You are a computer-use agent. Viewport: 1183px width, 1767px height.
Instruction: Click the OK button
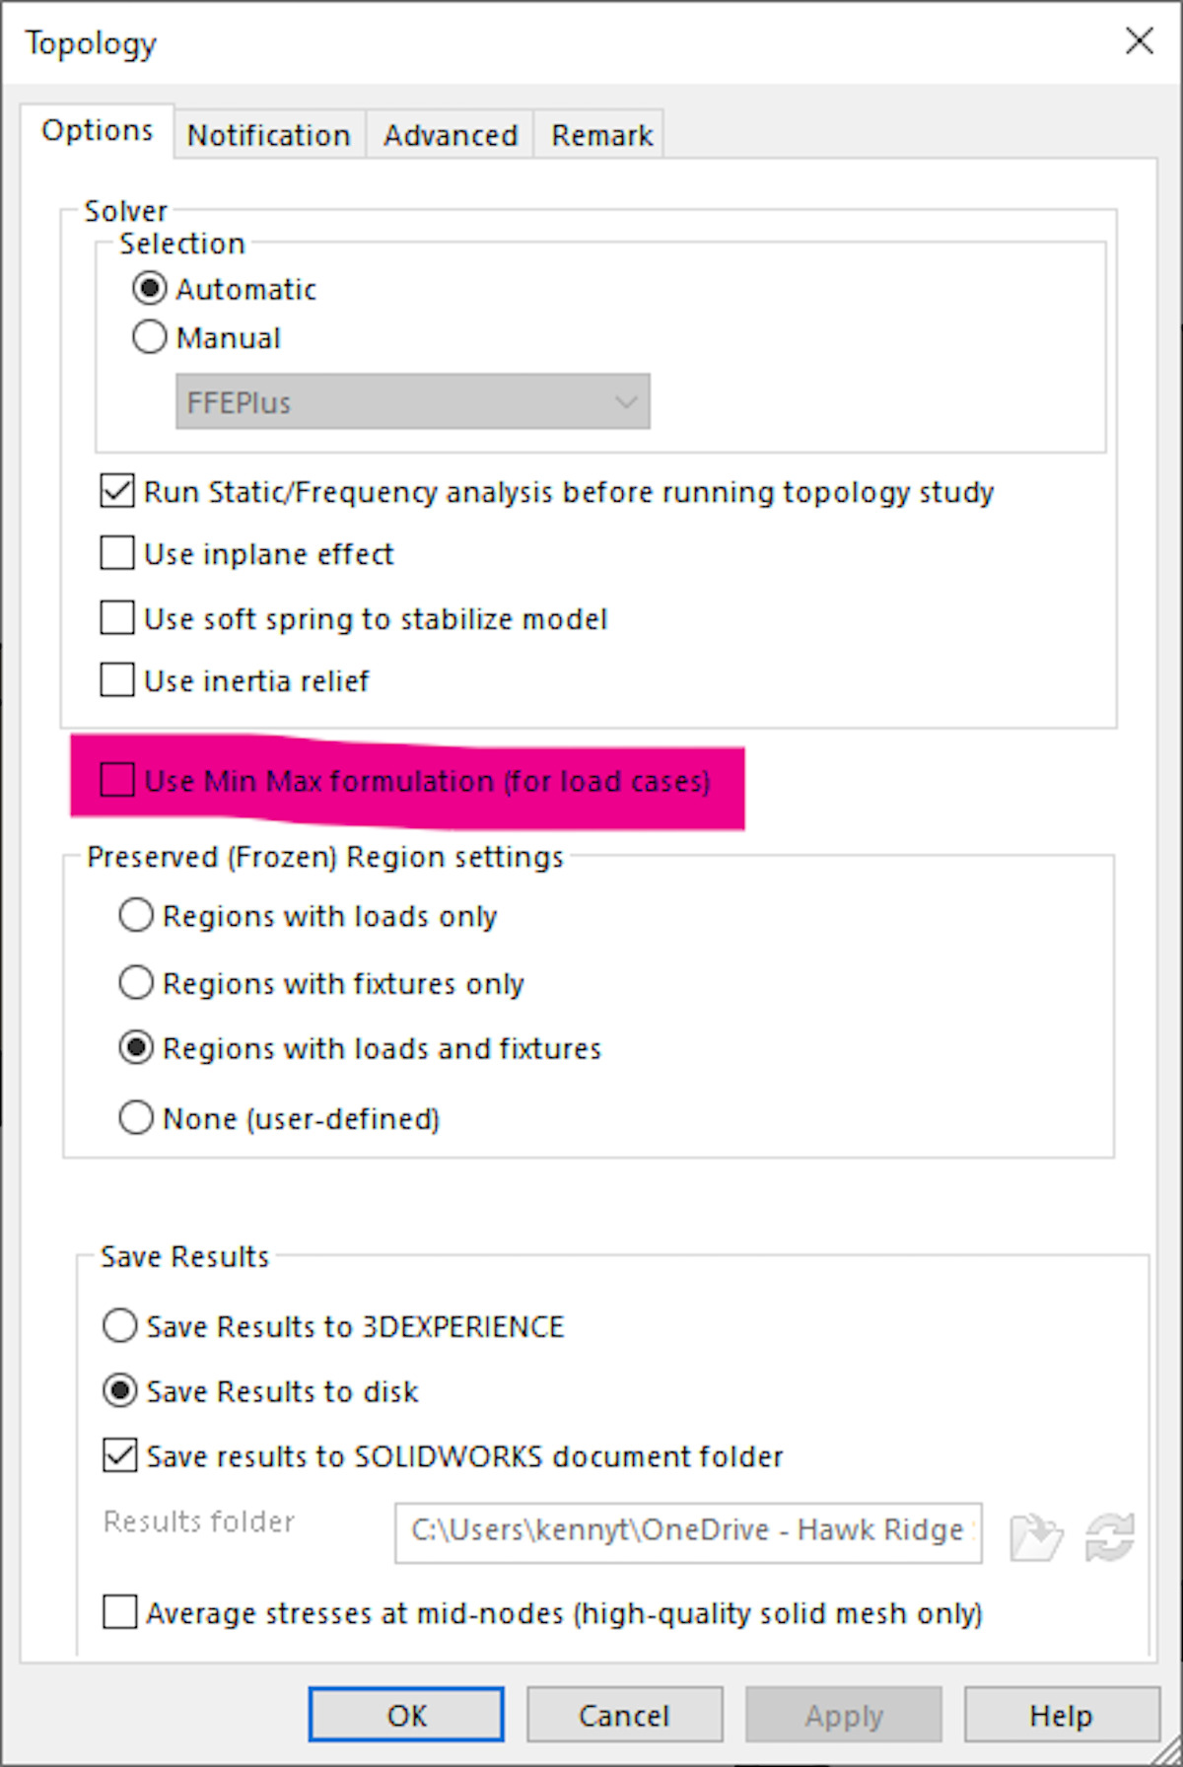(x=405, y=1715)
